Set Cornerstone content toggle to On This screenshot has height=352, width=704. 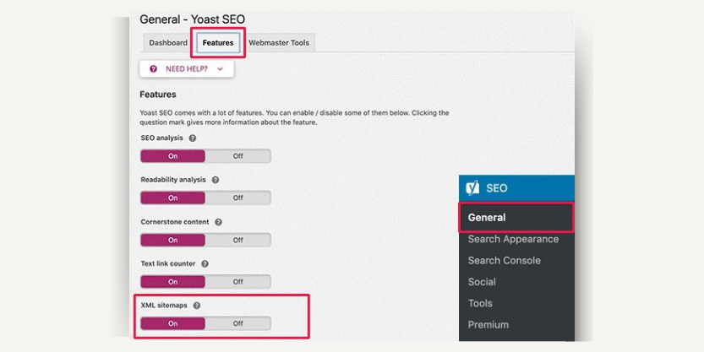(x=173, y=240)
